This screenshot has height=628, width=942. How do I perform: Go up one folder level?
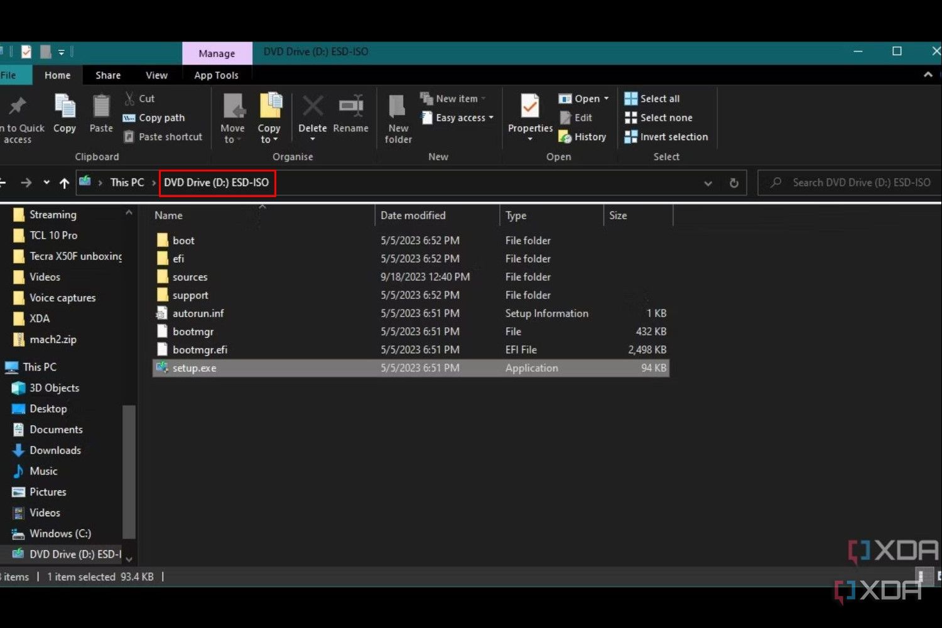(x=64, y=183)
